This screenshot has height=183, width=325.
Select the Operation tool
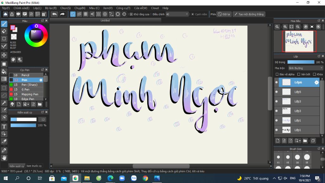(4, 134)
